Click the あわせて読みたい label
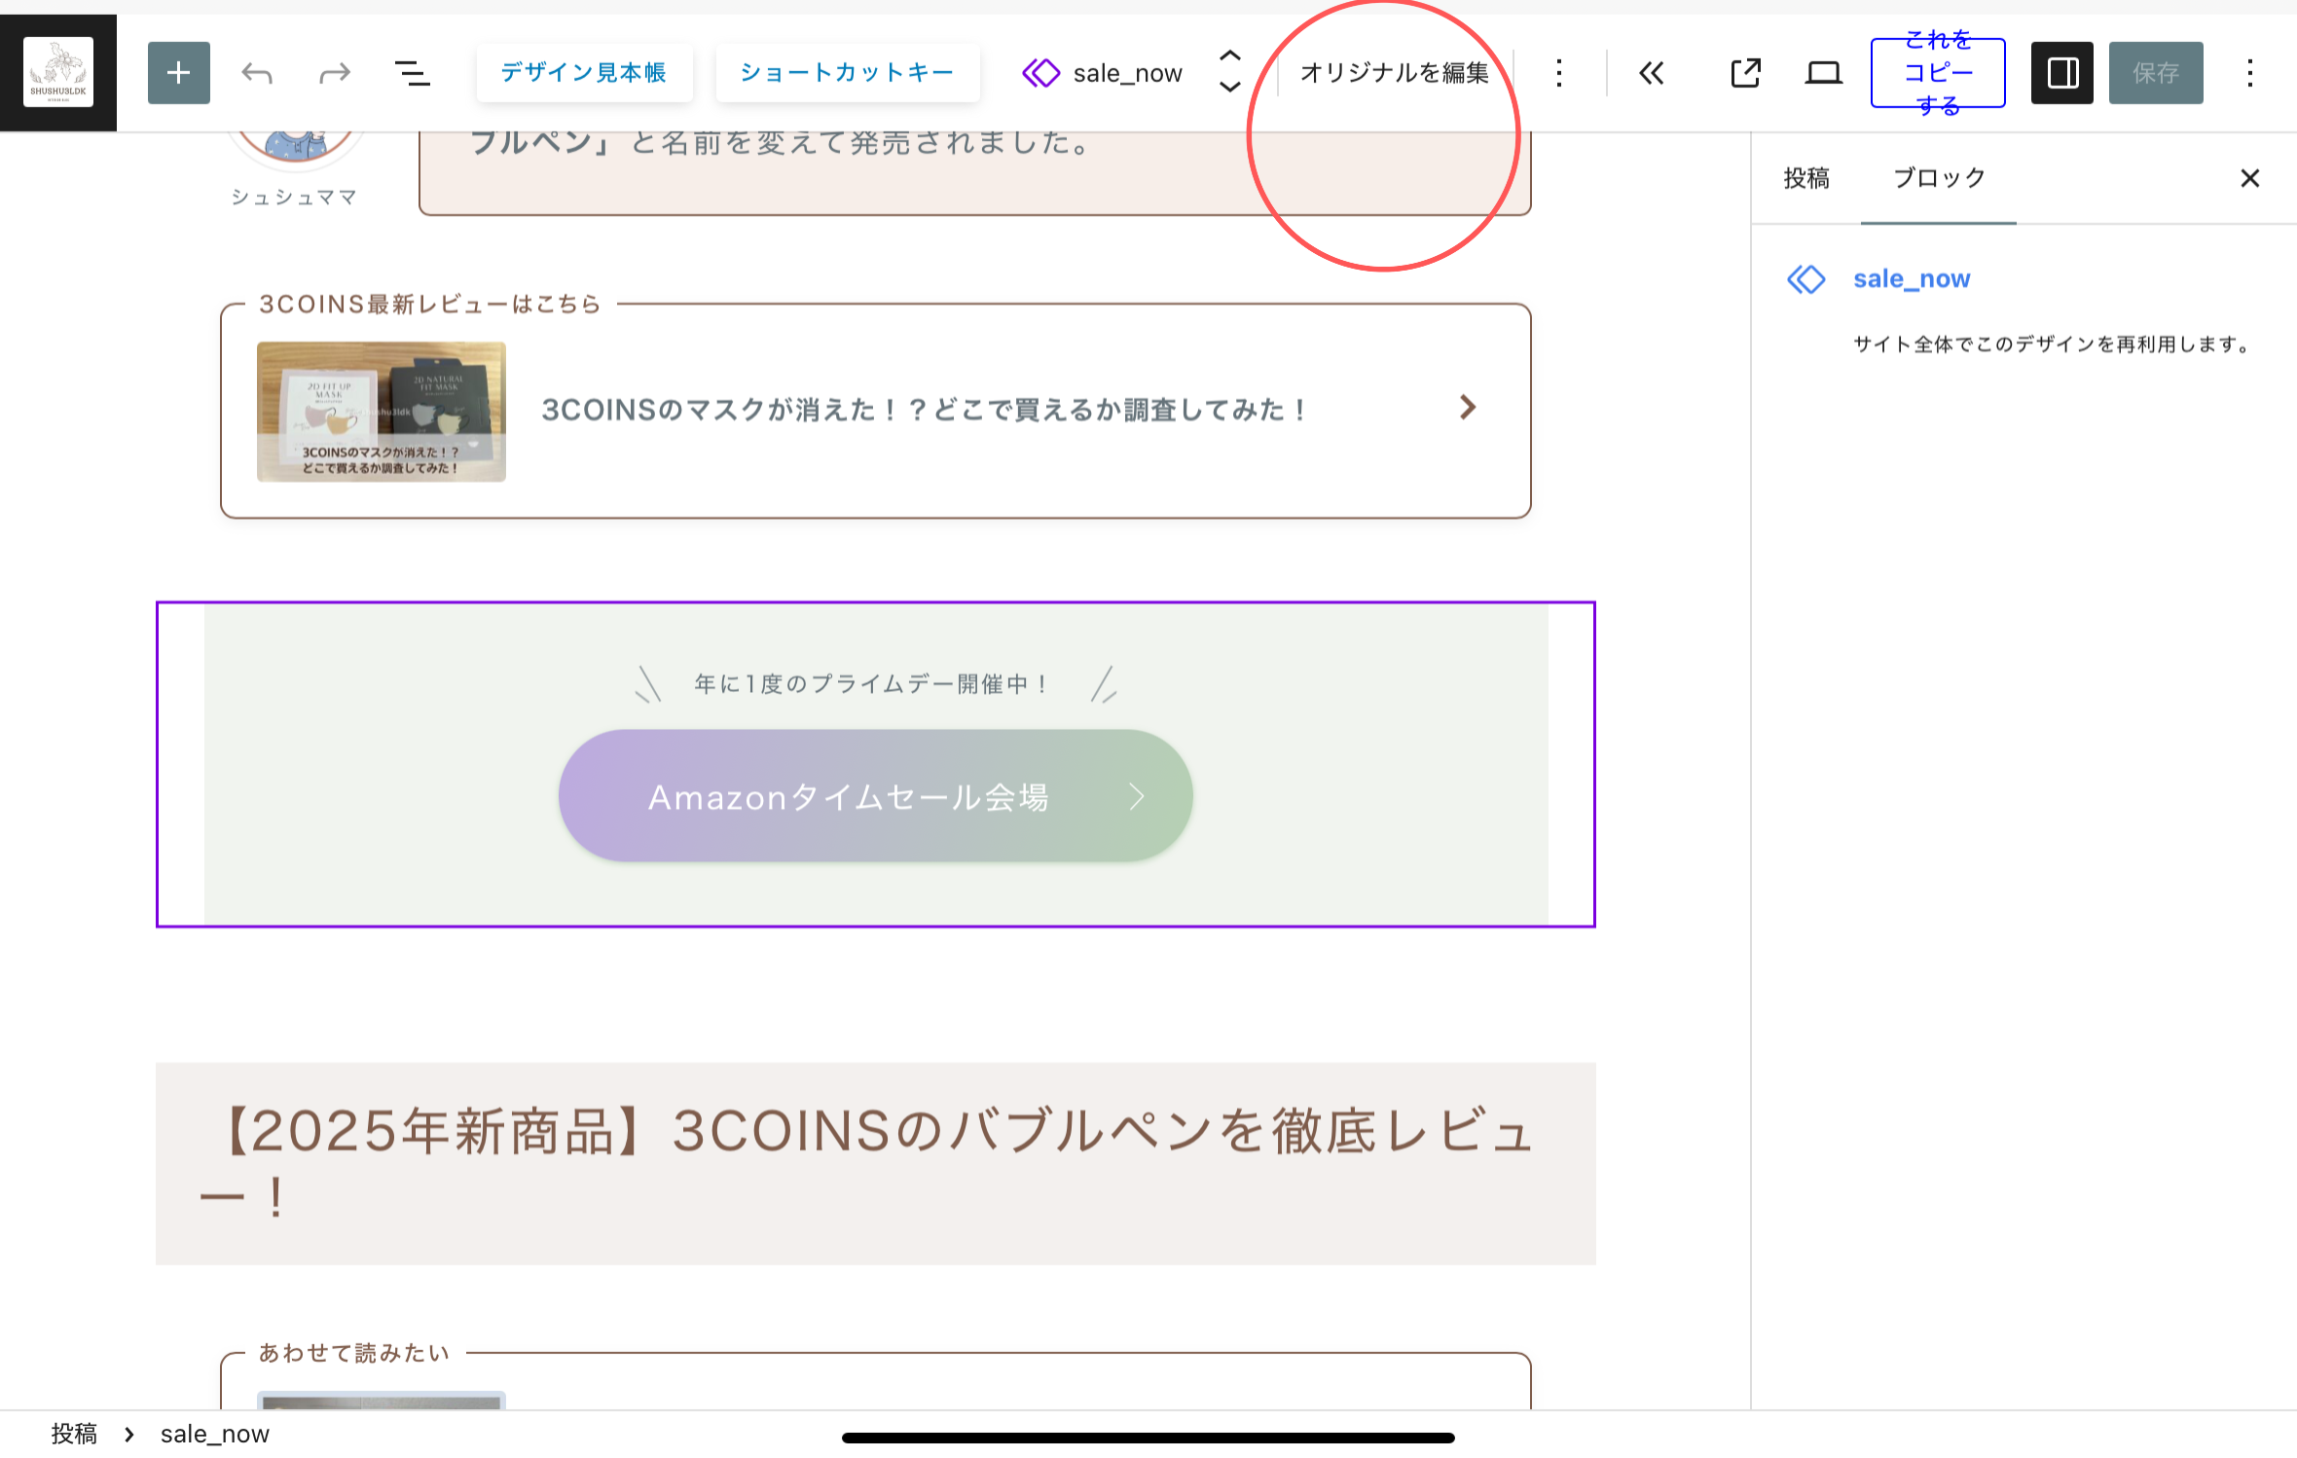This screenshot has height=1458, width=2297. click(x=354, y=1353)
